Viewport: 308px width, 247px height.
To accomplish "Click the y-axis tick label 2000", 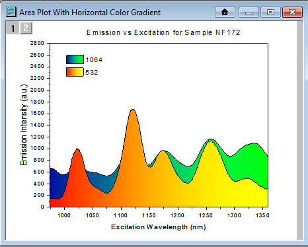I will (x=37, y=90).
